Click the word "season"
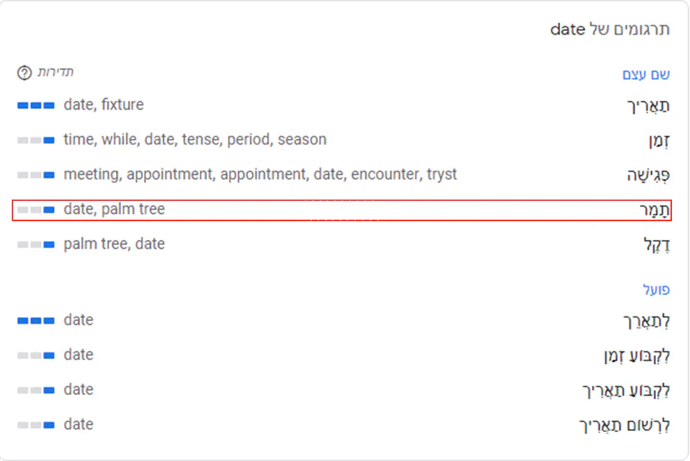Screen dimensions: 690x461 tap(302, 140)
